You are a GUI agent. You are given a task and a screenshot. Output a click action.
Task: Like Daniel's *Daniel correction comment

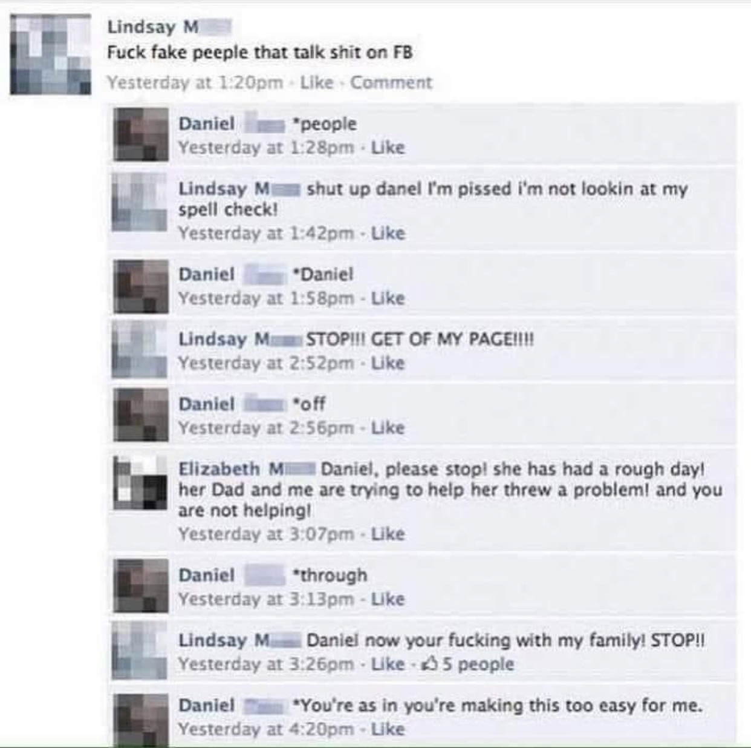tap(388, 298)
